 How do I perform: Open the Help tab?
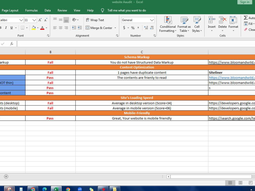(90, 10)
